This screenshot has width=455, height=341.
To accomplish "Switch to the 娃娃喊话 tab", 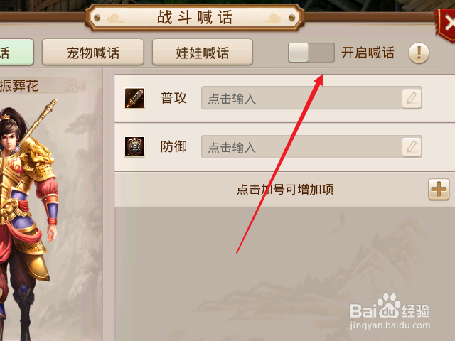I will tap(202, 53).
